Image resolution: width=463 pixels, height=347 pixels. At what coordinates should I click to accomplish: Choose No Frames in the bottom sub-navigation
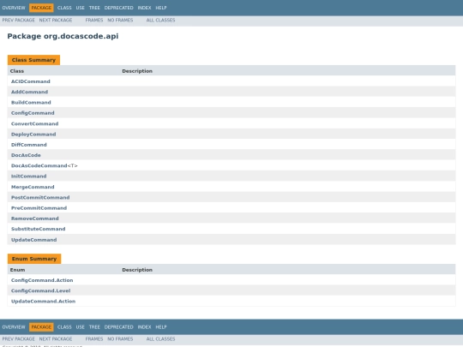tap(120, 339)
